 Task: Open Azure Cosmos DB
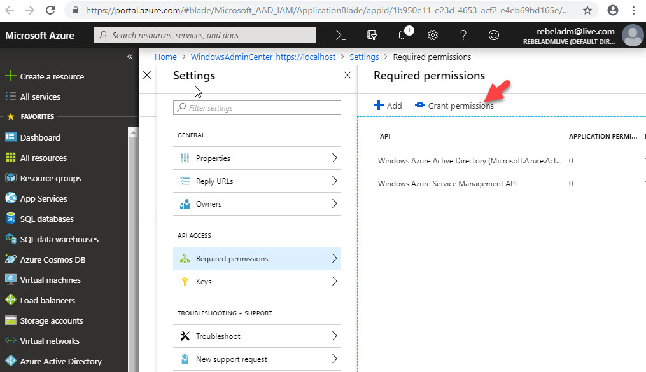[x=51, y=259]
